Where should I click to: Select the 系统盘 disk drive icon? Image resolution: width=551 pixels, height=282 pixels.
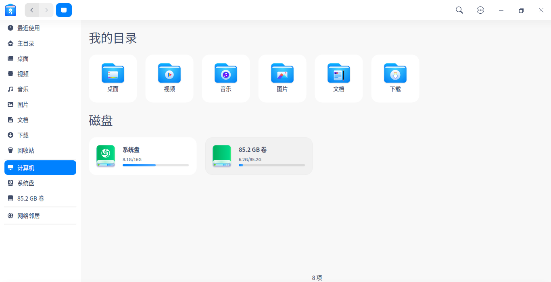point(106,156)
